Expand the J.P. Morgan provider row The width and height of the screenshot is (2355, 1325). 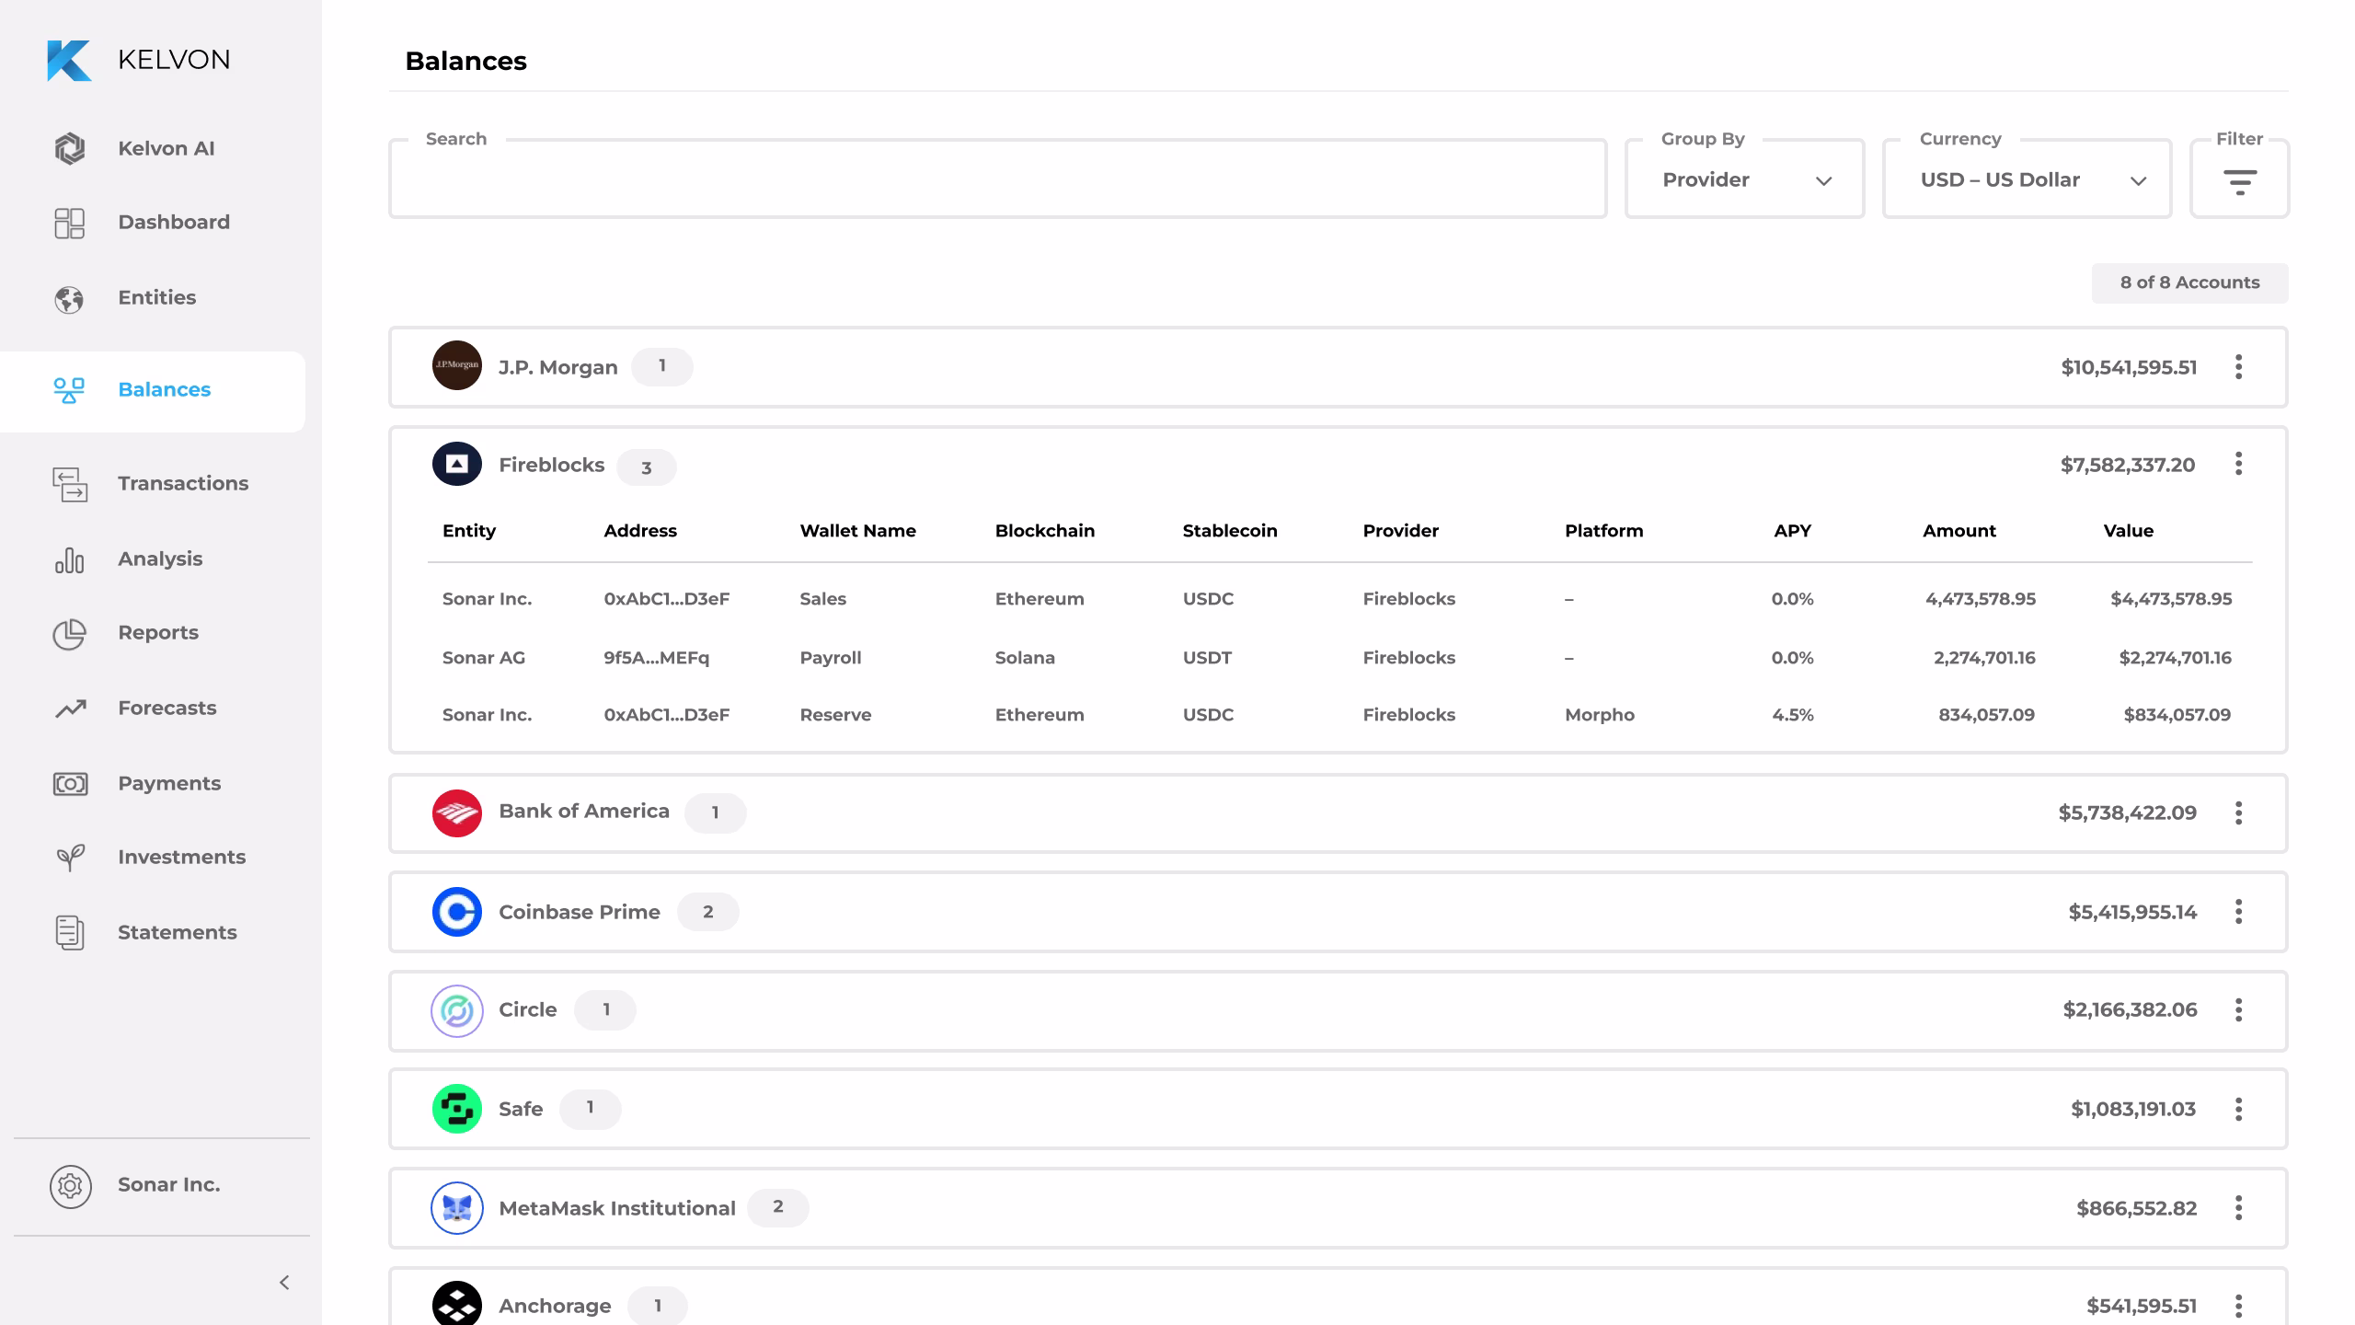click(x=1338, y=367)
